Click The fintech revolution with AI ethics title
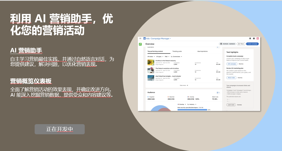The width and height of the screenshot is (282, 151). [167, 68]
